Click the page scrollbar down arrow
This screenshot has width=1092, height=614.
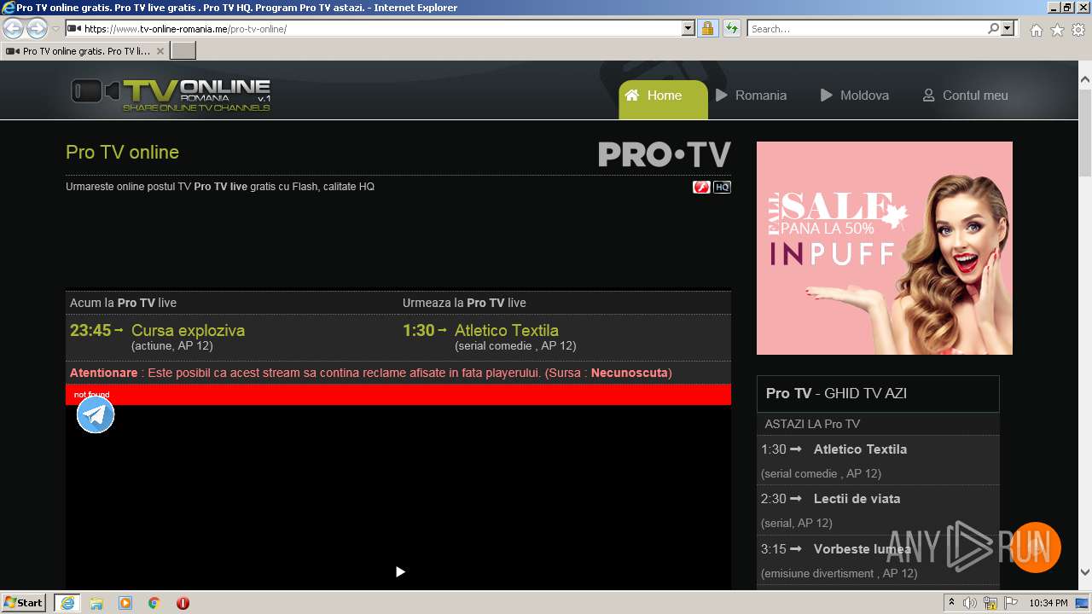pyautogui.click(x=1084, y=572)
